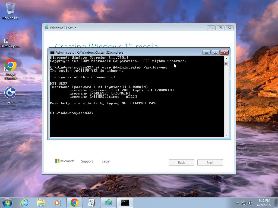Viewport: 278px width, 208px height.
Task: Click the Microsoft logo in Setup
Action: [65, 161]
